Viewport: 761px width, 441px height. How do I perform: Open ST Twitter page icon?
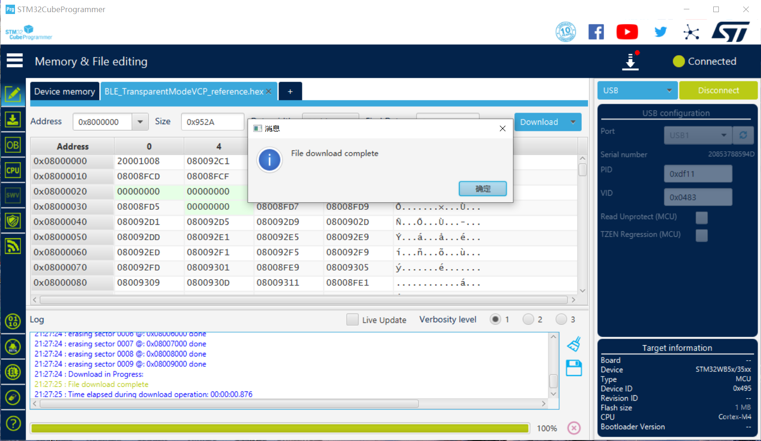[x=660, y=32]
